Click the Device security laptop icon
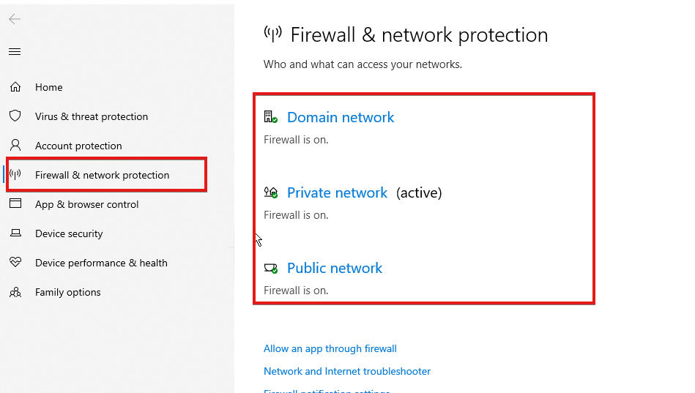 point(15,233)
